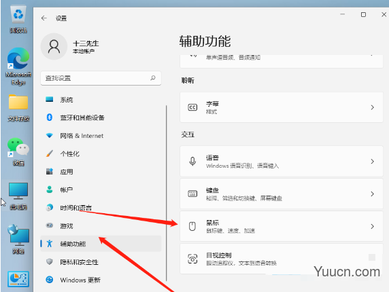Click the sidebar vertical scrollbar
The height and width of the screenshot is (292, 389).
[166, 193]
